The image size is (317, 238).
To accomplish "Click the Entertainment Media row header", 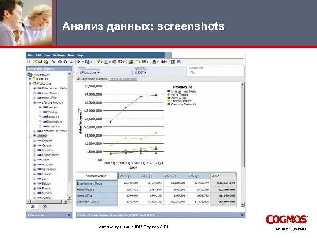I will tap(96, 183).
